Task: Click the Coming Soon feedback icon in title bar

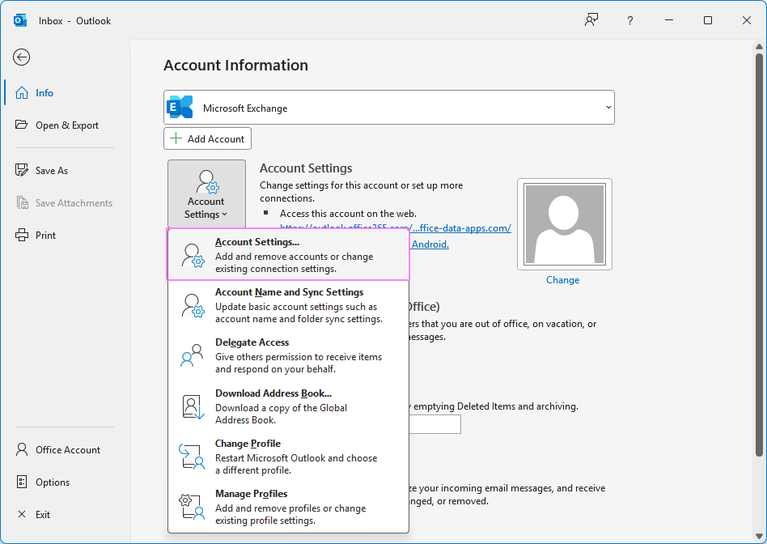Action: click(x=591, y=20)
